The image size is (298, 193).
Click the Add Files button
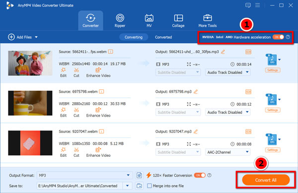20,37
